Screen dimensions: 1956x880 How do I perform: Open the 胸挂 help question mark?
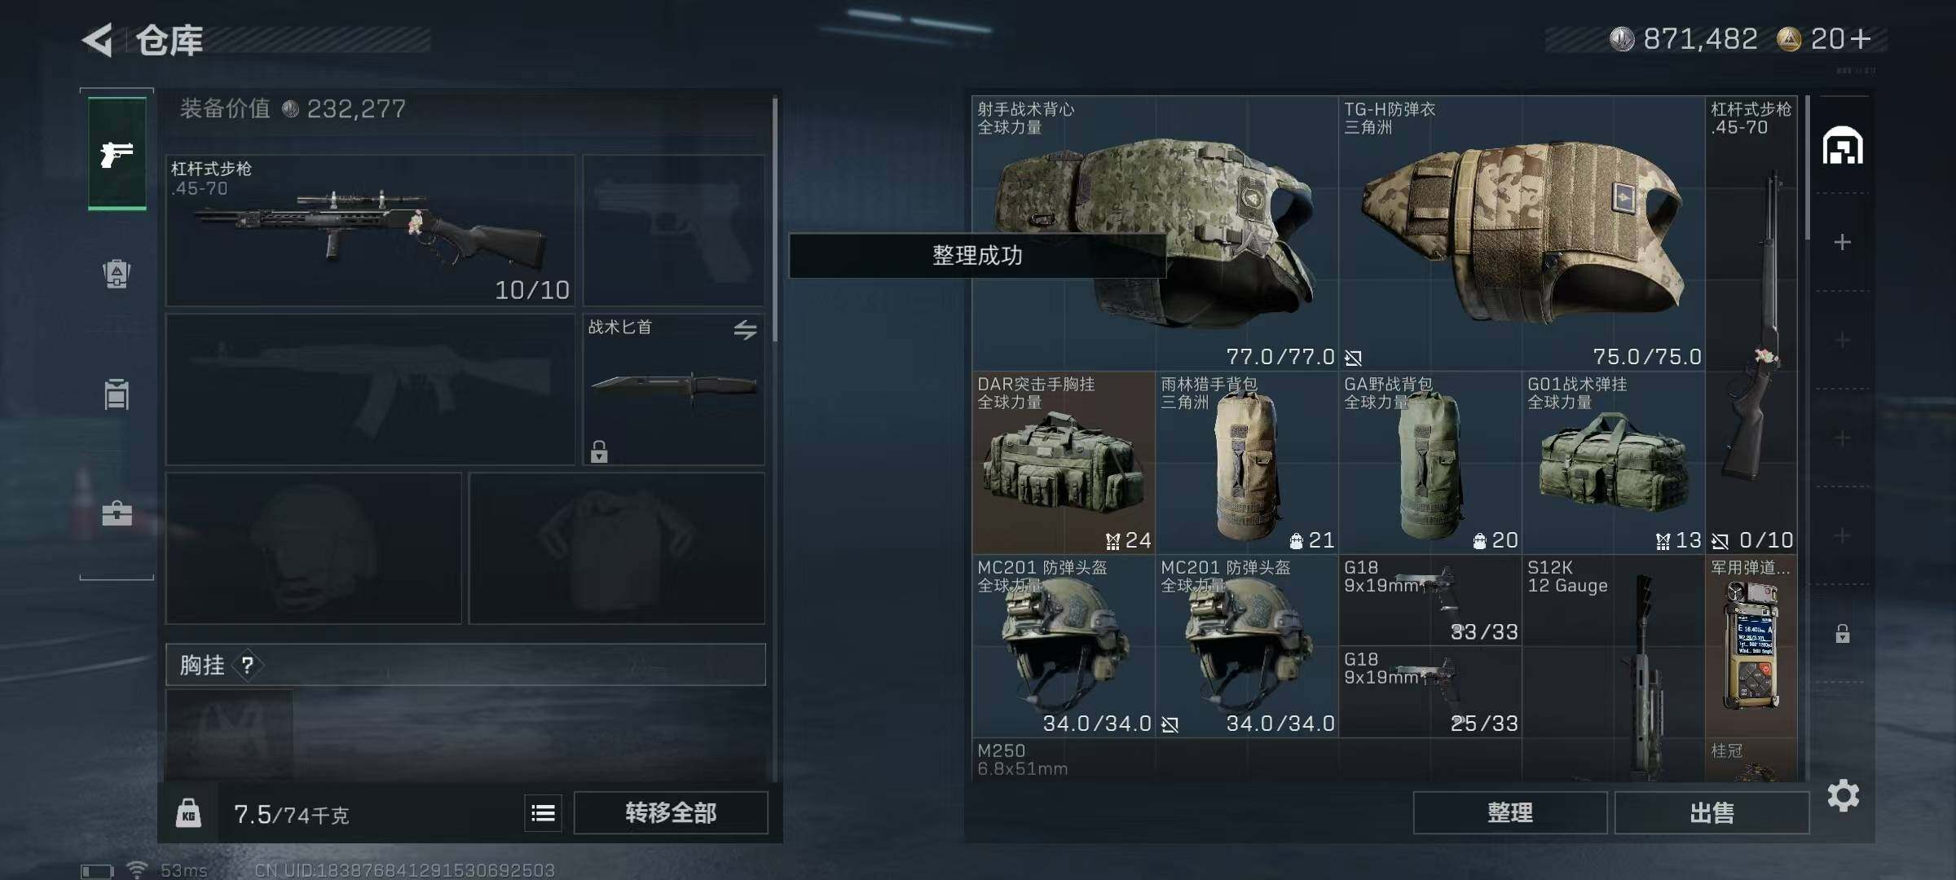click(x=247, y=666)
